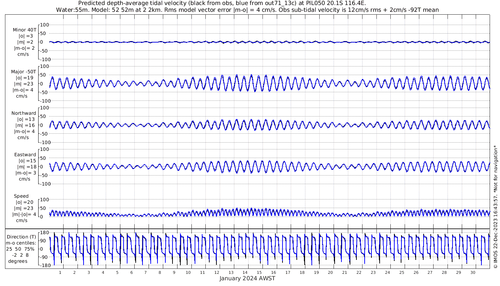
Task: Click "|o| =19" under Major -50T
Action: 25,78
